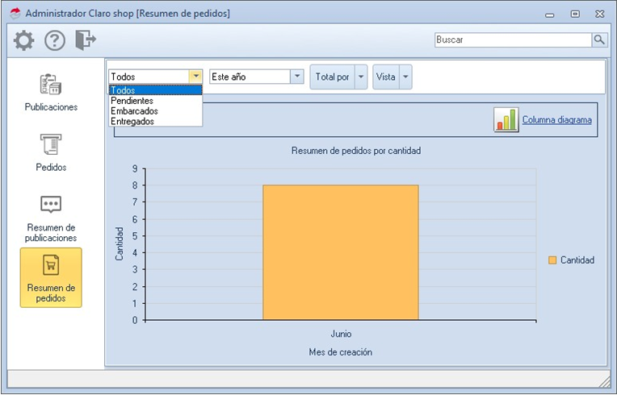Close the Administrador Claro shop window

[600, 14]
